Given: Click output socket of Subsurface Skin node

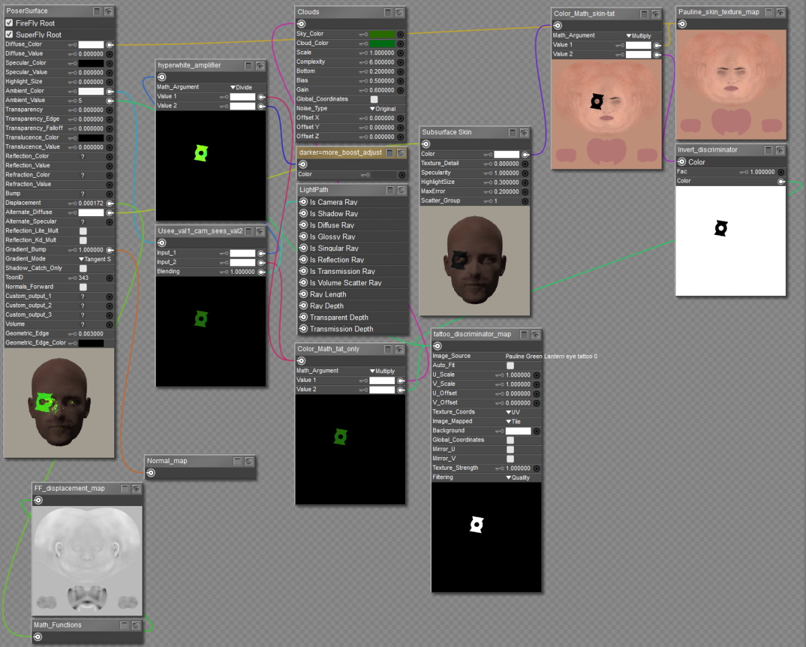Looking at the screenshot, I should tap(426, 144).
